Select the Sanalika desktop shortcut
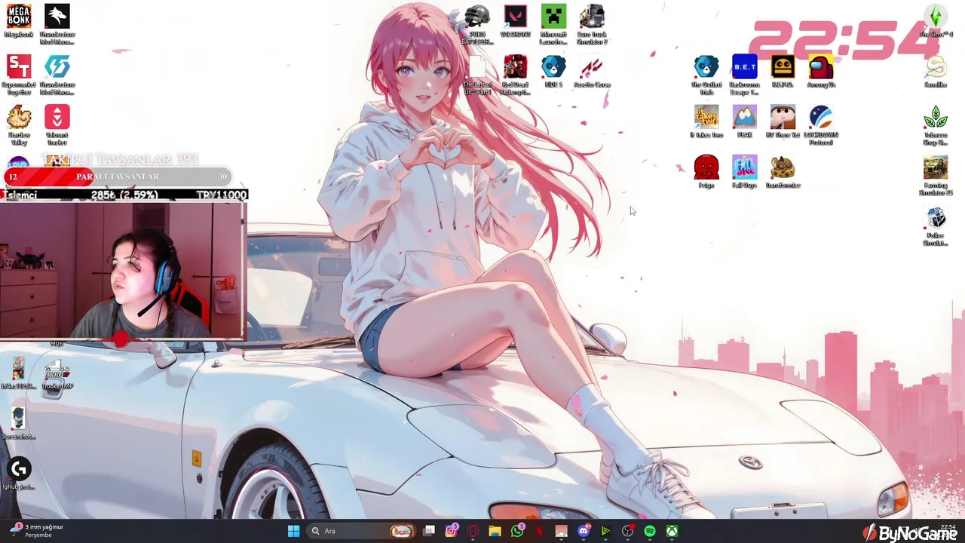965x543 pixels. point(936,72)
